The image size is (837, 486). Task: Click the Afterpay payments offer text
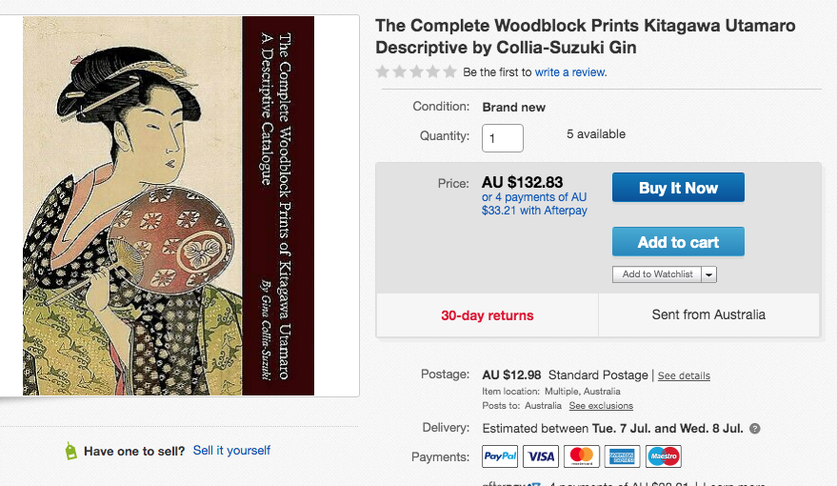534,204
